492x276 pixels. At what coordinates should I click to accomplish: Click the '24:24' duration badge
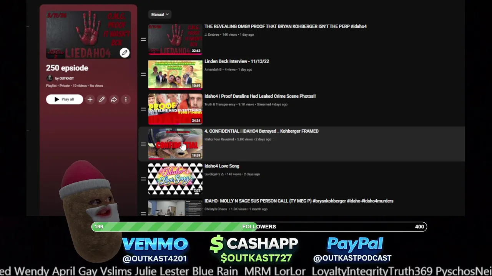tap(196, 120)
